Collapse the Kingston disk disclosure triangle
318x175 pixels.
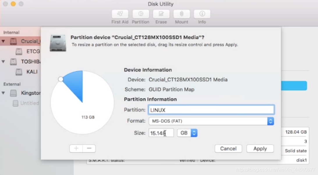tap(3, 93)
